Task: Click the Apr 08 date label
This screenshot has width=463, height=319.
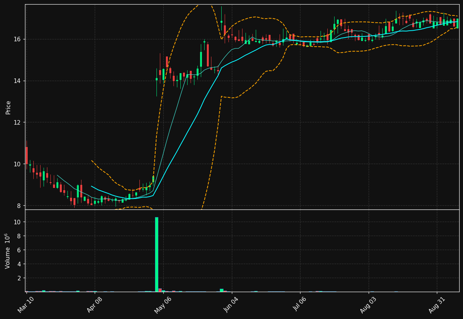Action: [95, 305]
